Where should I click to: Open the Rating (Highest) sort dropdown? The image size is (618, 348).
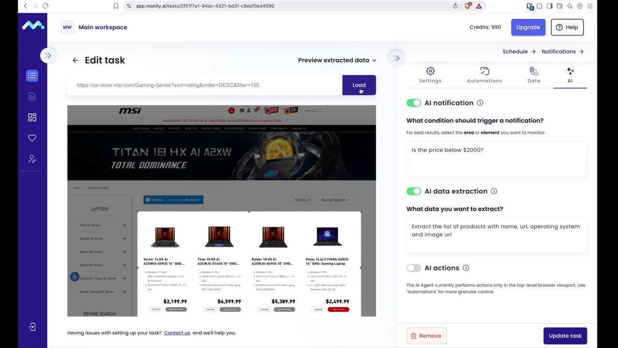point(335,200)
